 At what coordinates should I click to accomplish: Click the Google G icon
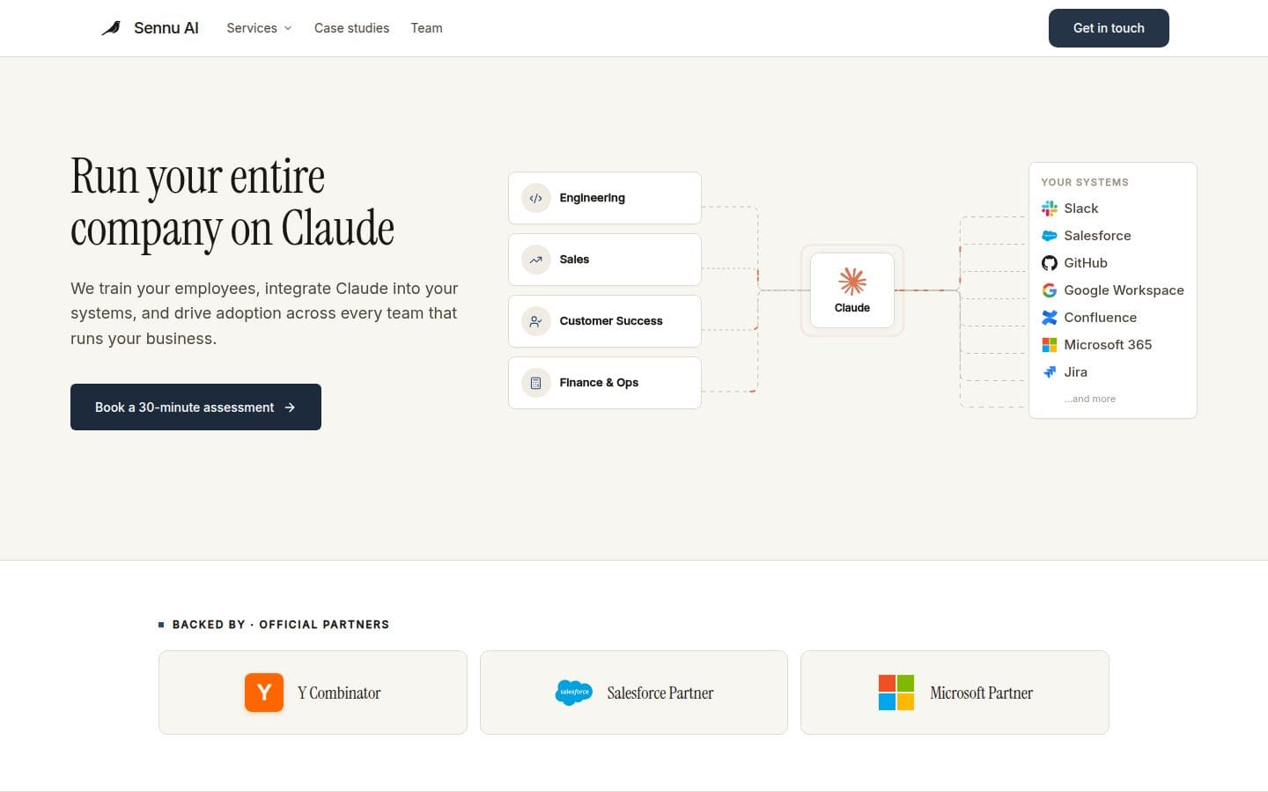coord(1050,290)
